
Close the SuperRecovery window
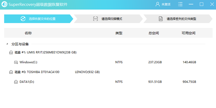pyautogui.click(x=212, y=4)
